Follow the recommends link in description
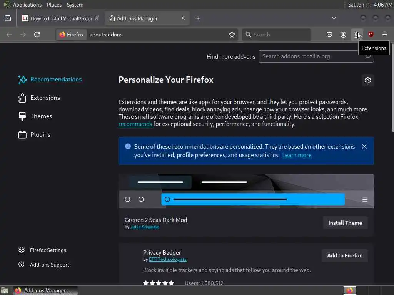 coord(135,124)
